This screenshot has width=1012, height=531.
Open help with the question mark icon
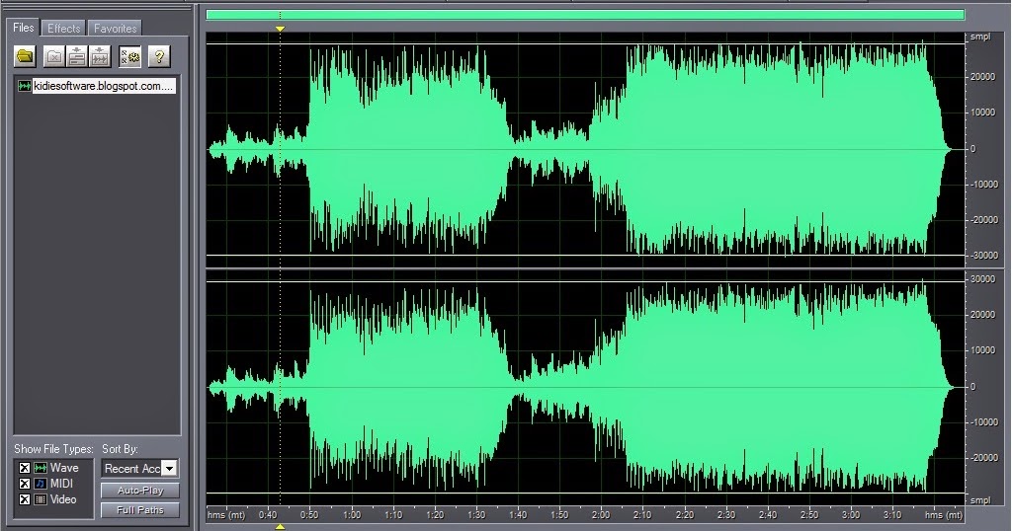click(159, 56)
